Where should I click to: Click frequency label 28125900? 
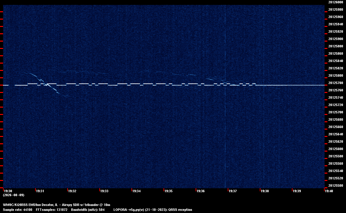[x=336, y=39]
